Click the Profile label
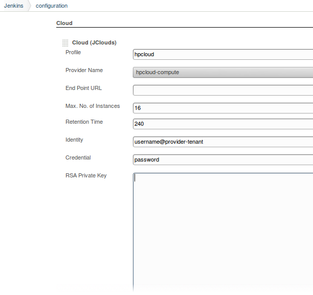This screenshot has height=295, width=313. click(x=73, y=52)
